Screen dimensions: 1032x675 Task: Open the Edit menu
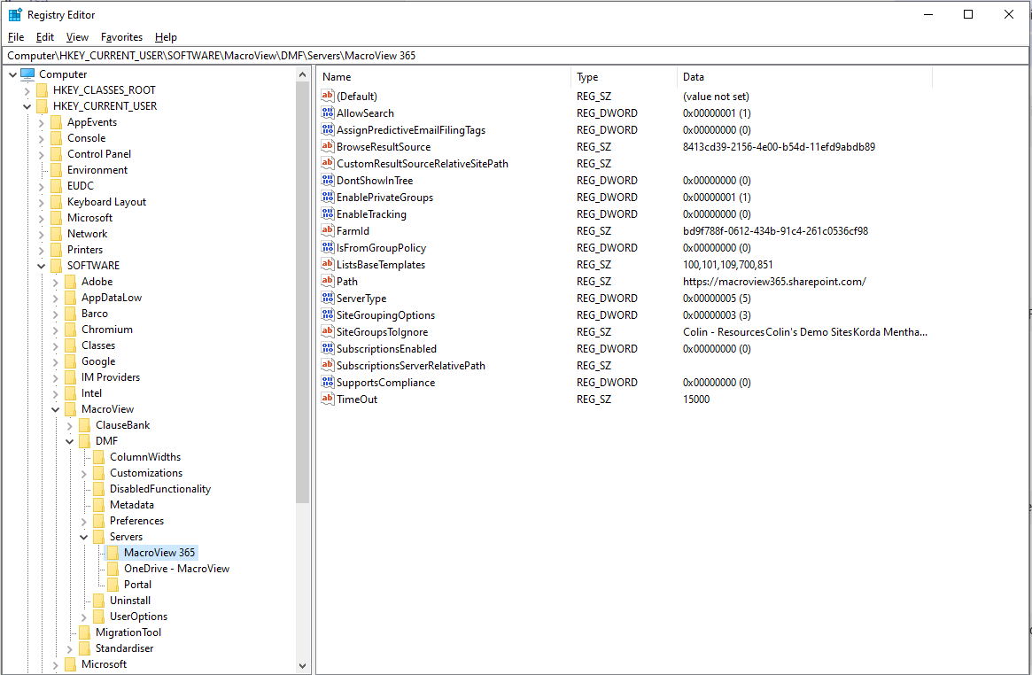pos(45,37)
